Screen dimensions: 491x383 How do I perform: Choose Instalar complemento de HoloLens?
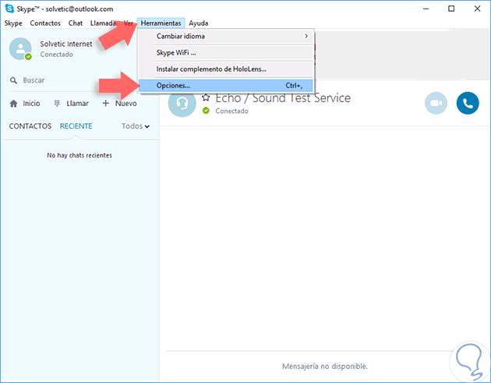coord(225,69)
